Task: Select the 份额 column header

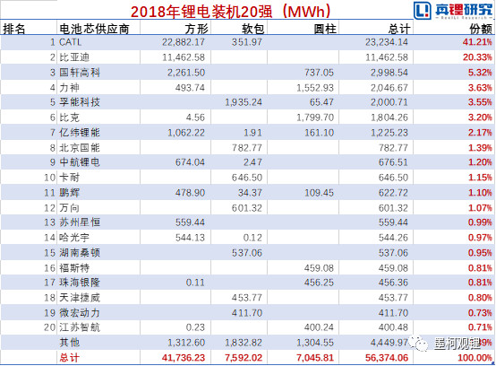Action: pyautogui.click(x=481, y=29)
